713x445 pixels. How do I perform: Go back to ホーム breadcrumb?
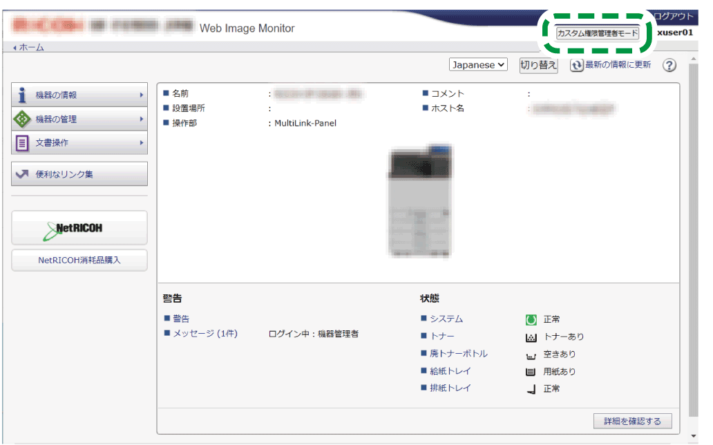click(x=30, y=48)
